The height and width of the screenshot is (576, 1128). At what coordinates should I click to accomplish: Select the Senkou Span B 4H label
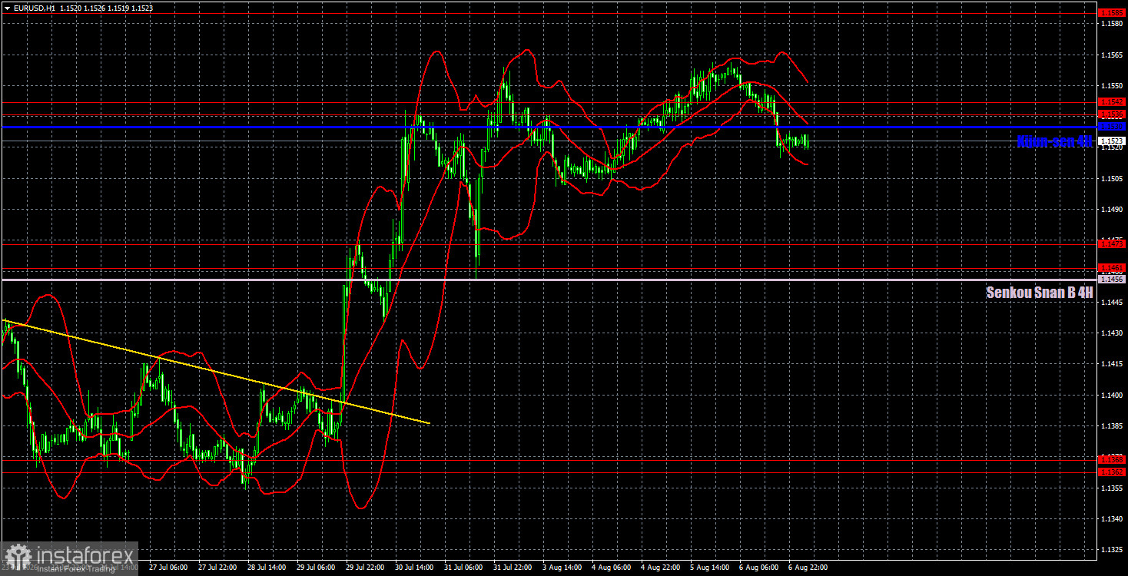coord(1040,292)
